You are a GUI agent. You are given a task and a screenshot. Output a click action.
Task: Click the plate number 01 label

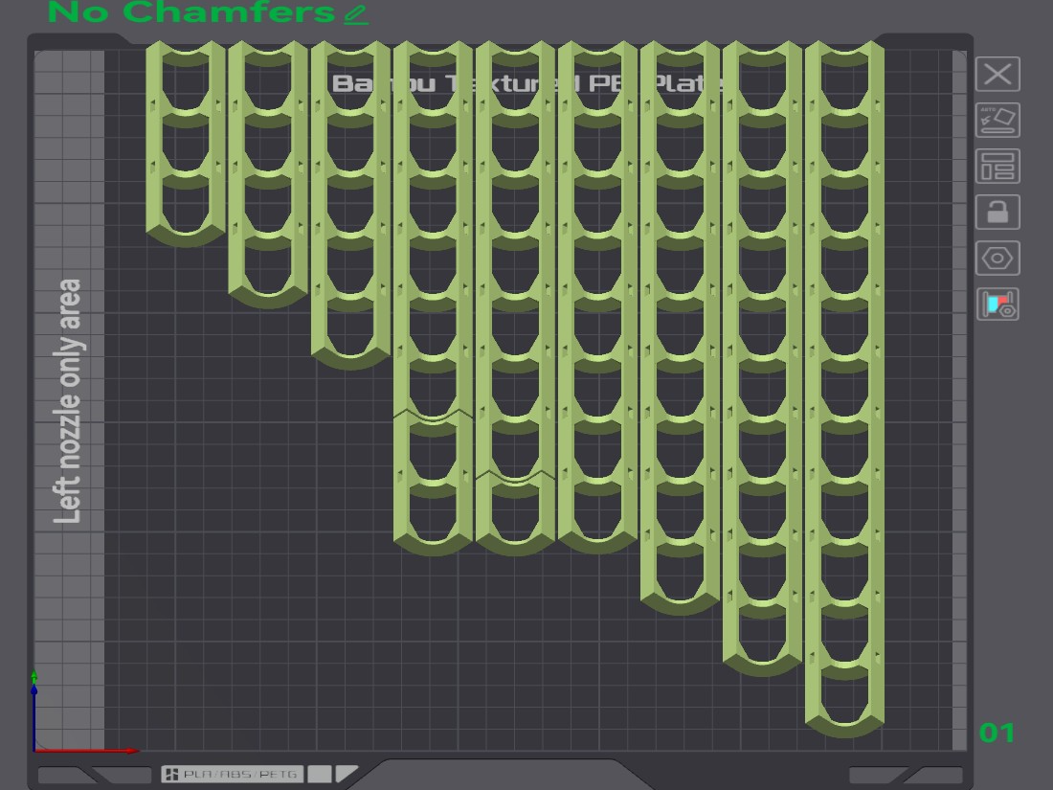(x=997, y=733)
